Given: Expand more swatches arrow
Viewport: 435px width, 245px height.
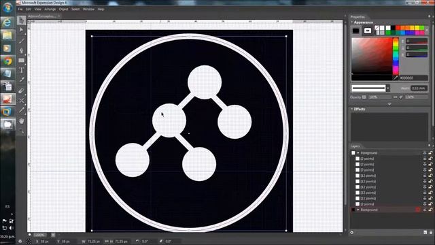Looking at the screenshot, I should (x=427, y=30).
